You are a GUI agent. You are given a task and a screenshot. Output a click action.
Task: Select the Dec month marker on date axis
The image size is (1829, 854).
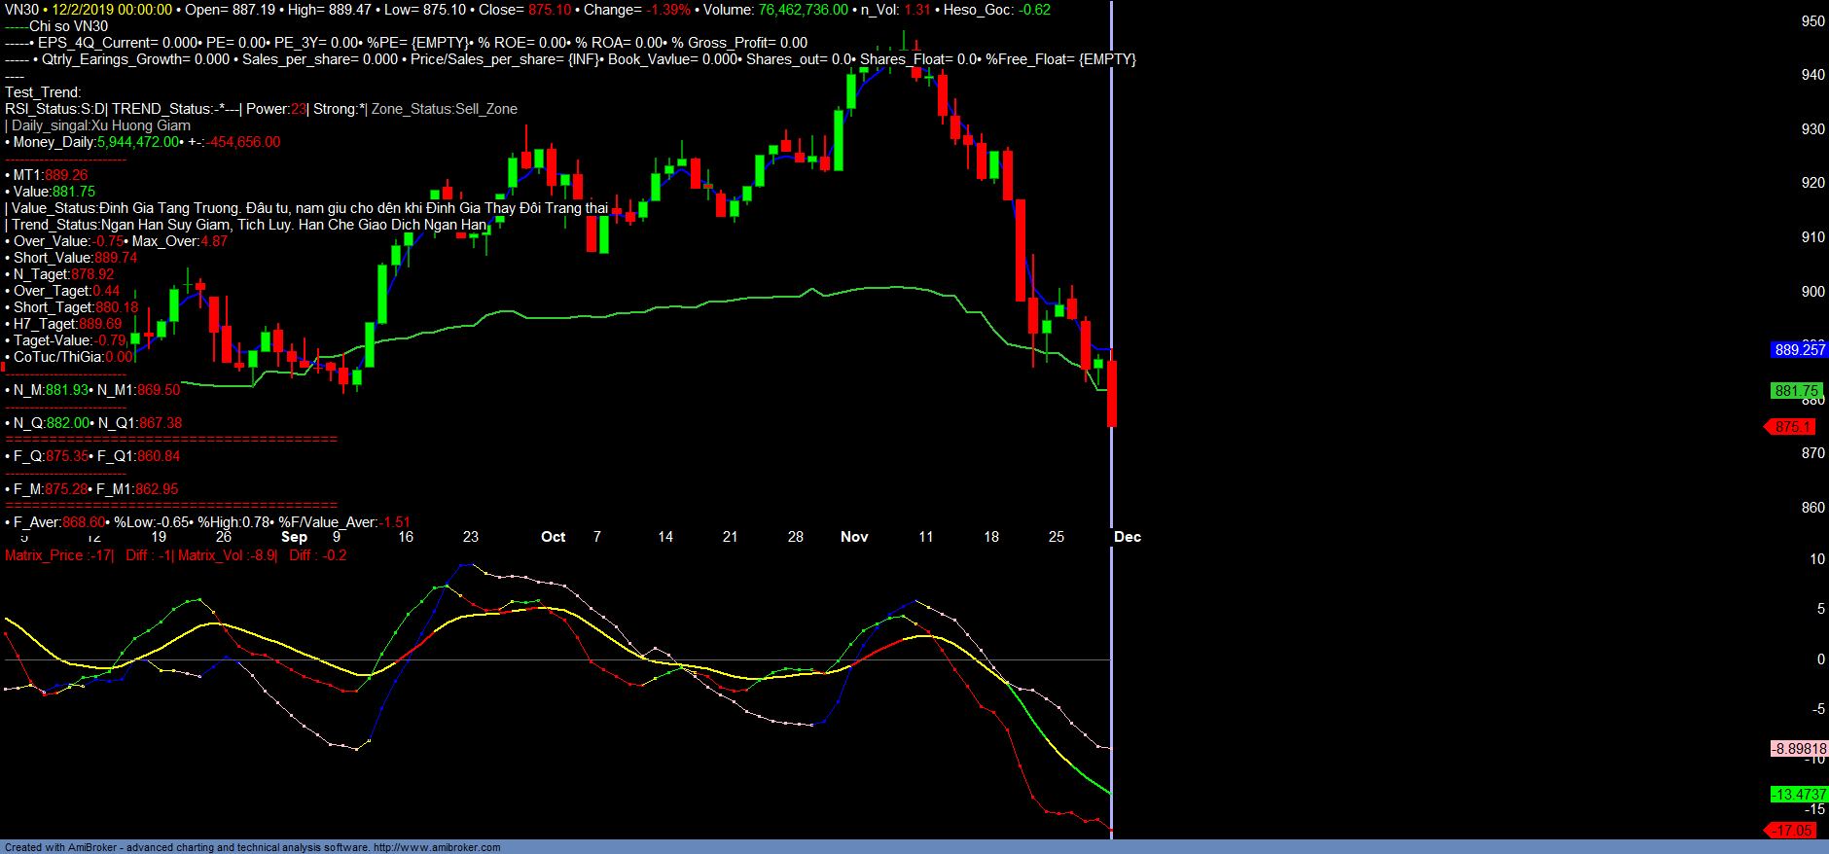click(x=1127, y=537)
